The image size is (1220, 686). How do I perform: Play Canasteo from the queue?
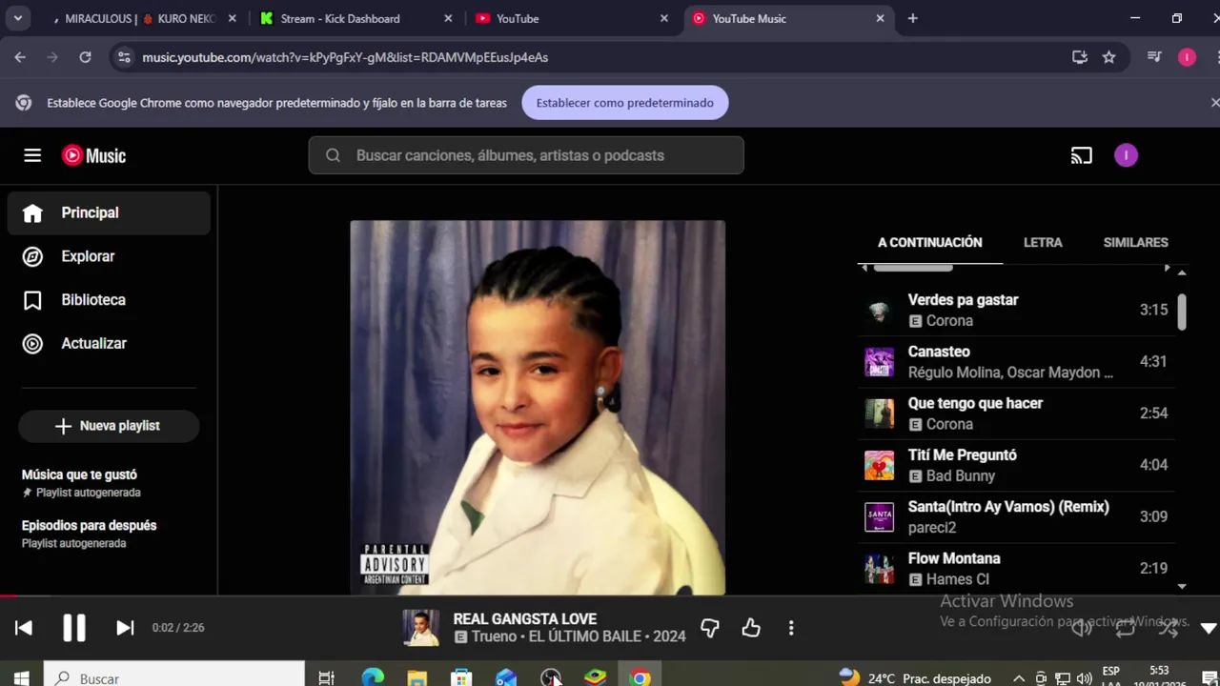[x=1016, y=361]
